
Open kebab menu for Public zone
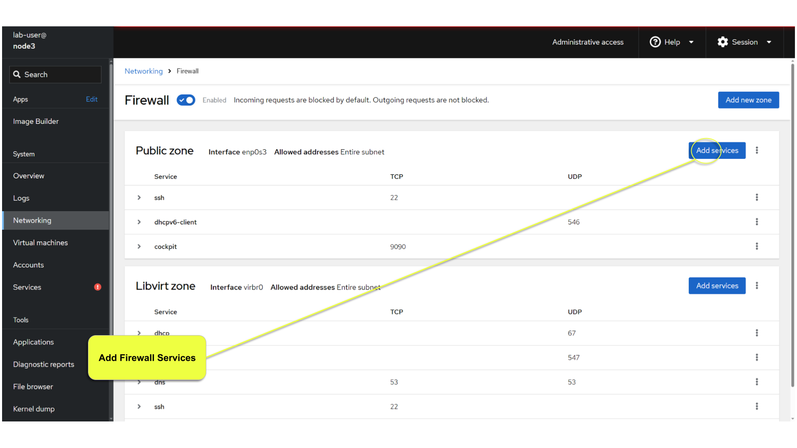tap(757, 150)
